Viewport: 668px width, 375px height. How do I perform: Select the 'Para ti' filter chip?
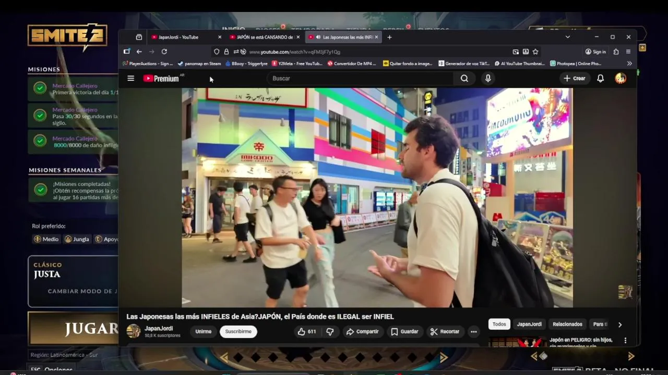601,324
